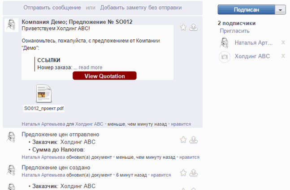The height and width of the screenshot is (190, 290).
Task: Click нравится on the SO012 quotation message
Action: tap(181, 124)
